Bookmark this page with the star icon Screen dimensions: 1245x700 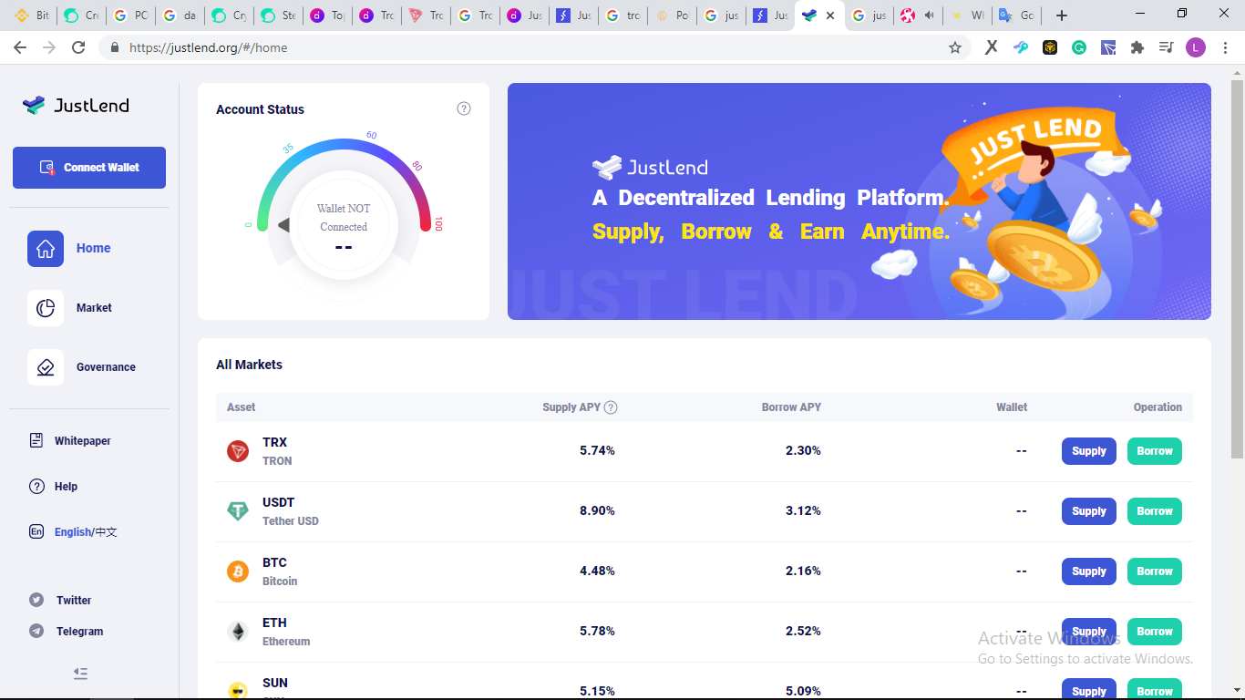click(955, 47)
